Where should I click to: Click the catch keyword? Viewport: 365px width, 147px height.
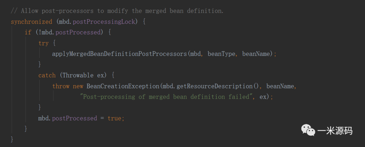[x=47, y=75]
